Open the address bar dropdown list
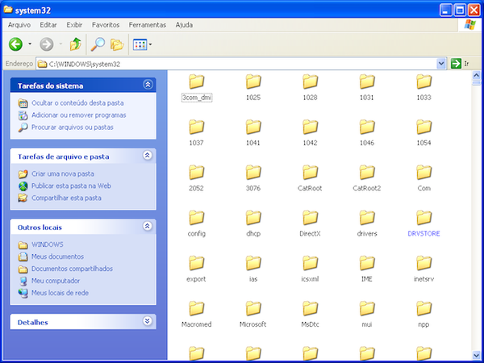484x363 pixels. pyautogui.click(x=441, y=64)
